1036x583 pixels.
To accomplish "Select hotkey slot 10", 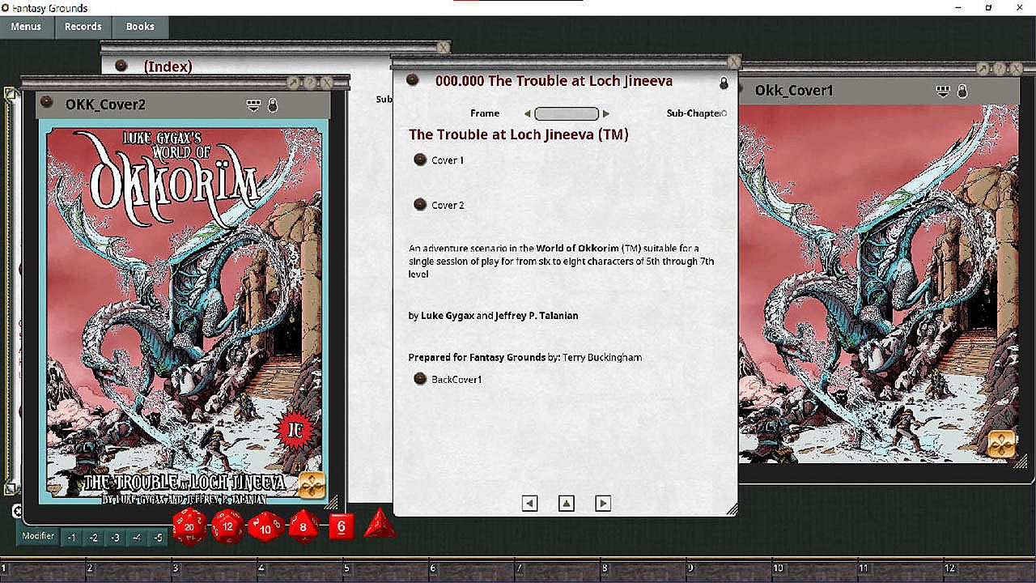I will pyautogui.click(x=815, y=572).
